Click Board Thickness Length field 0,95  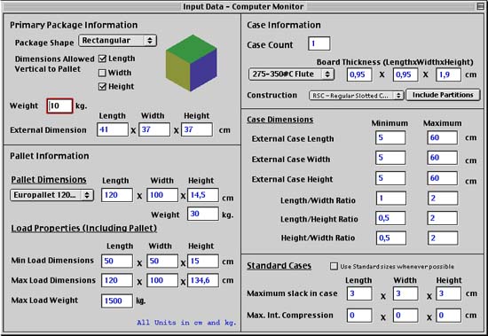[359, 74]
